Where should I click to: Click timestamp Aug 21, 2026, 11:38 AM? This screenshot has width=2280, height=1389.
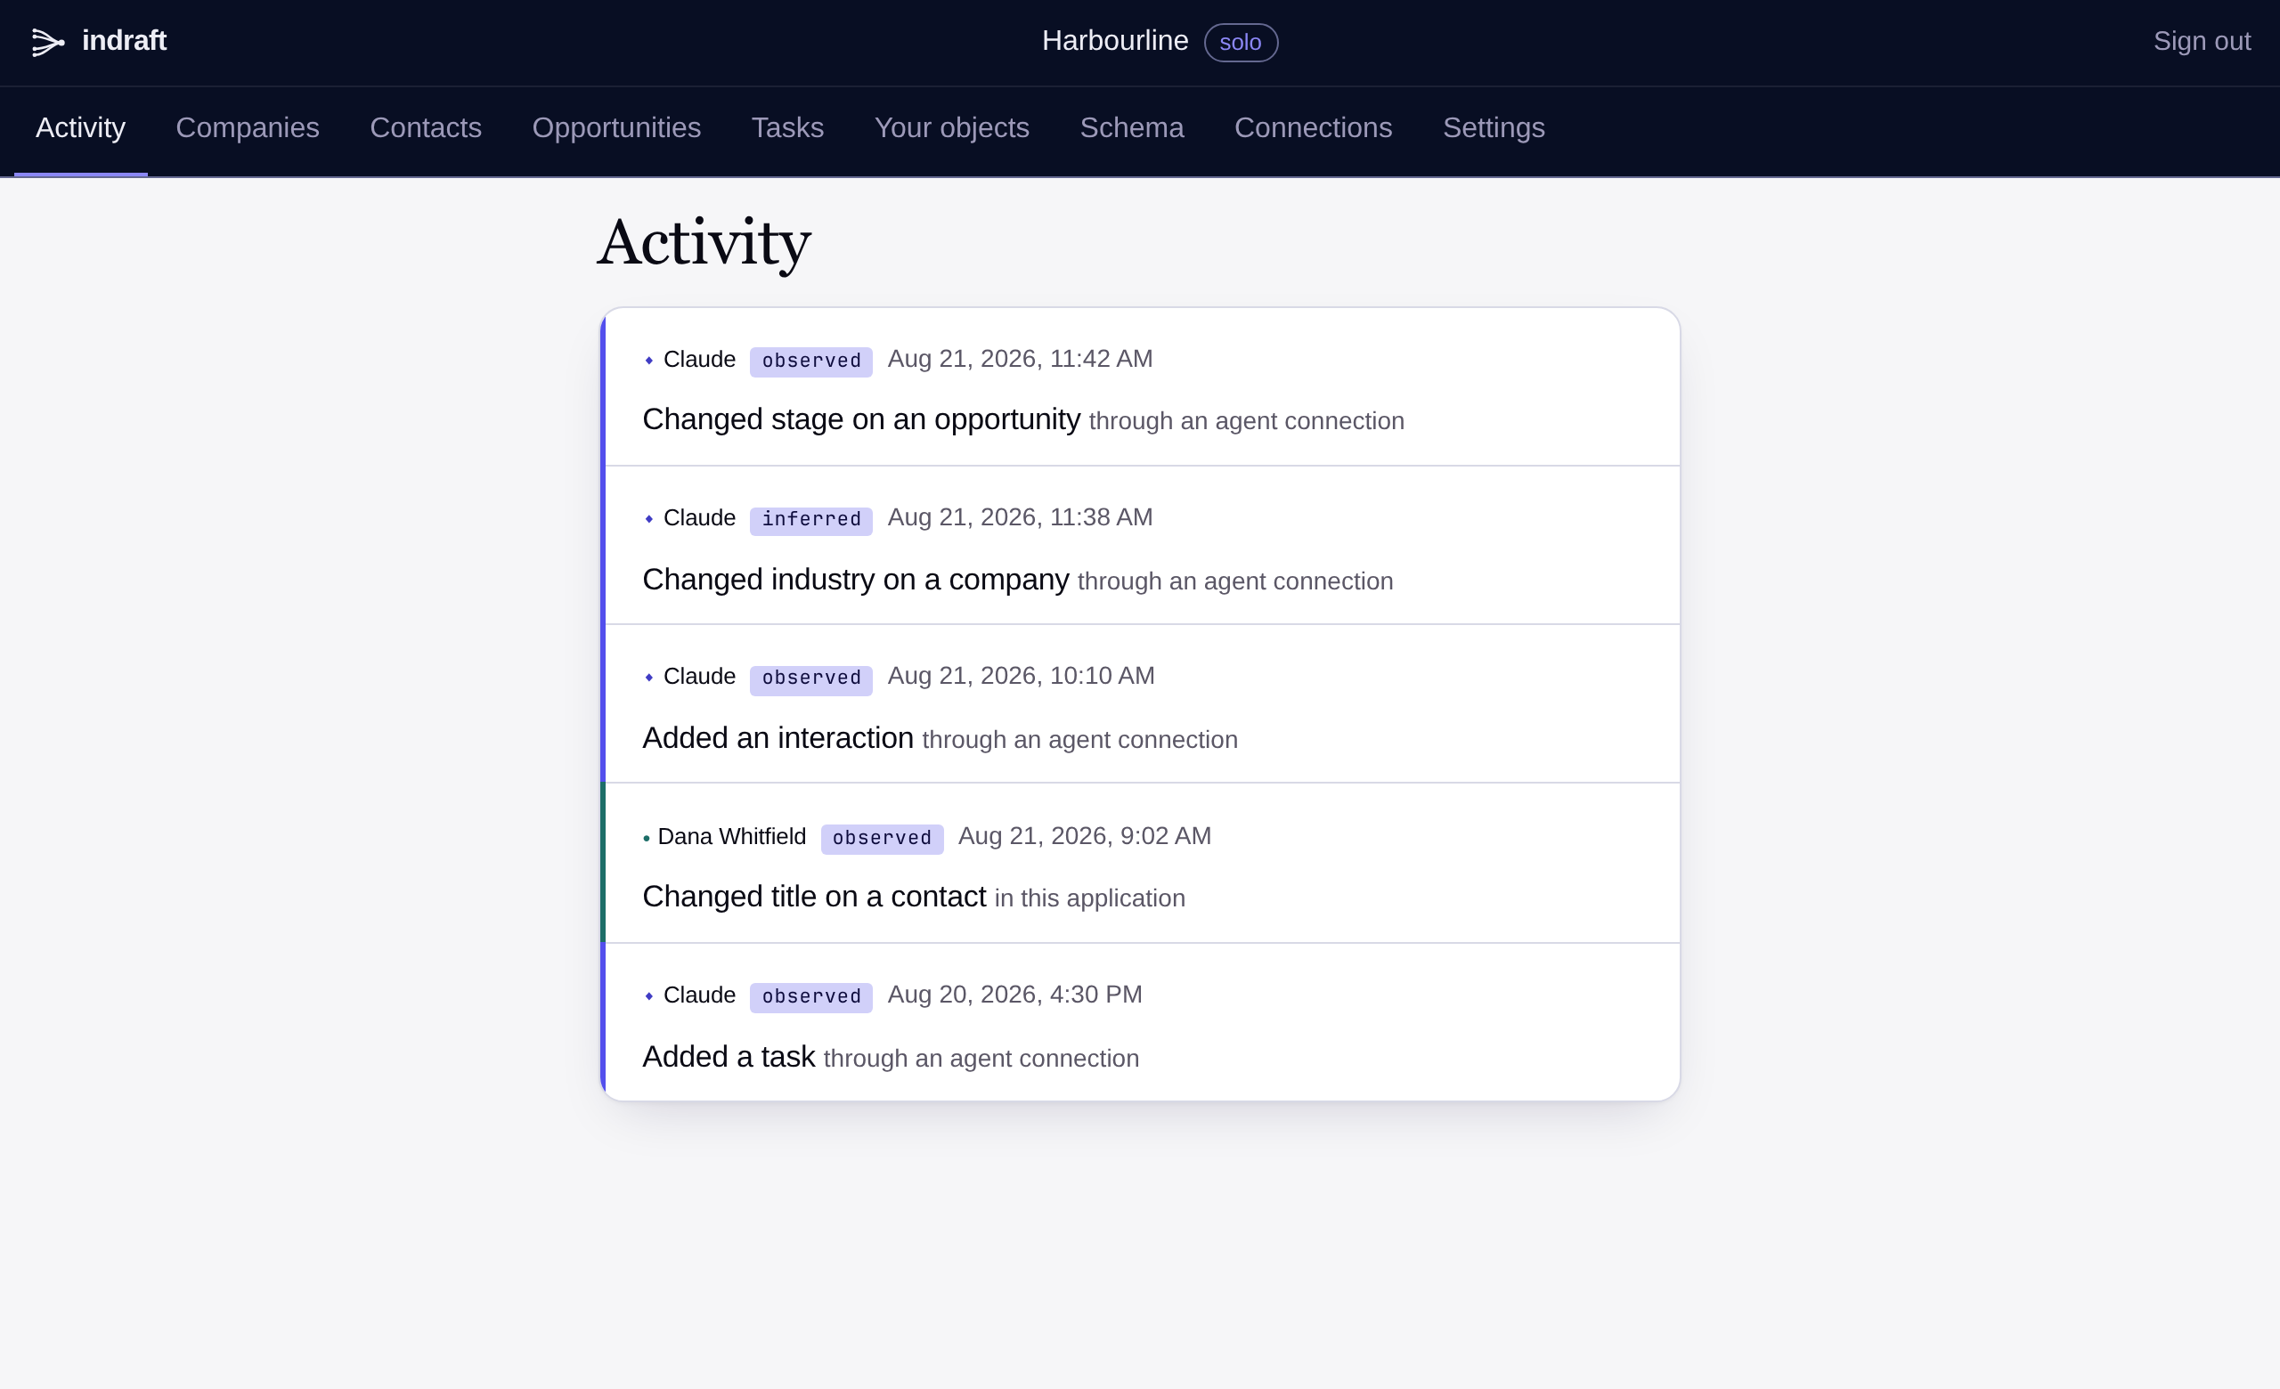[x=1020, y=518]
